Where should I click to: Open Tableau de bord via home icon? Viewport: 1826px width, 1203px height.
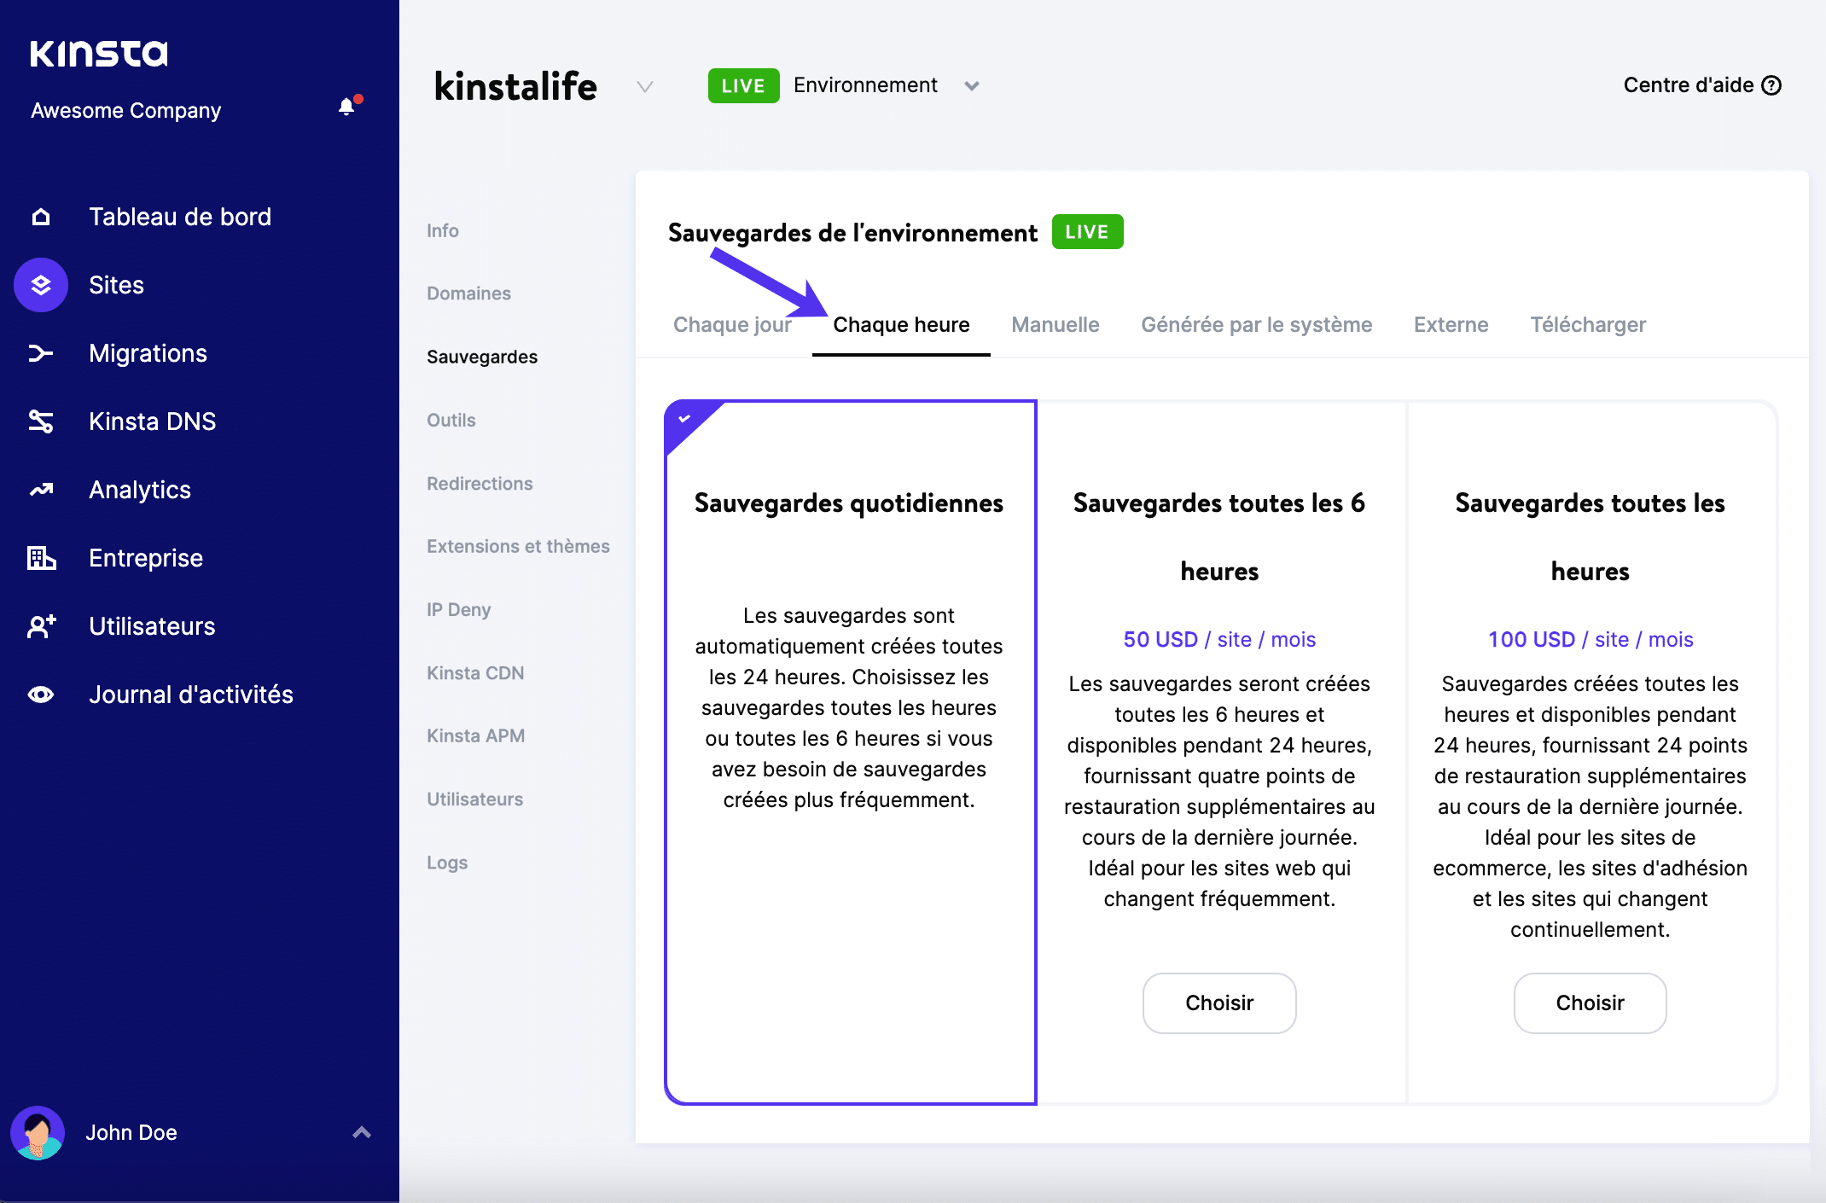tap(41, 217)
